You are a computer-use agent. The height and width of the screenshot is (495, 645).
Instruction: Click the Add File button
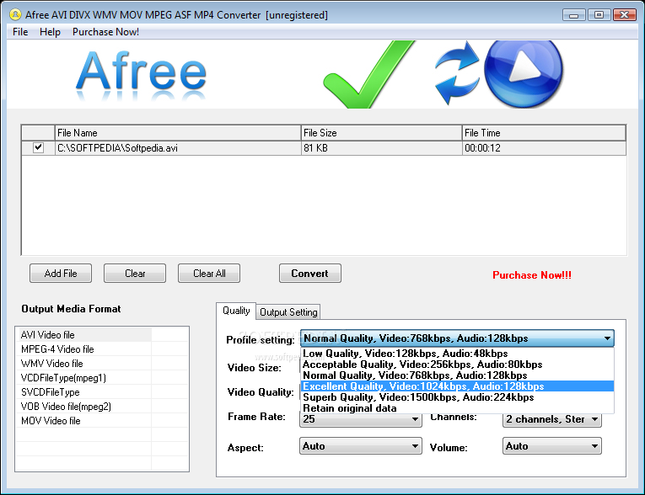point(61,273)
